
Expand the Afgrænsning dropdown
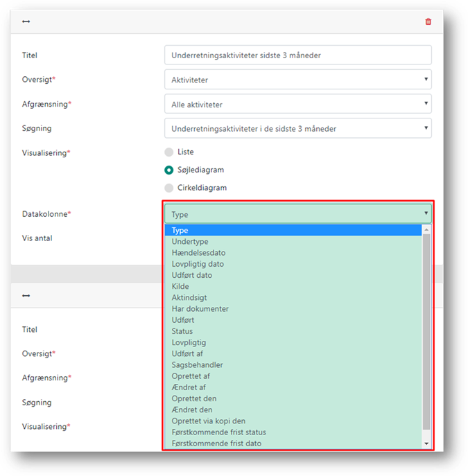click(x=297, y=105)
